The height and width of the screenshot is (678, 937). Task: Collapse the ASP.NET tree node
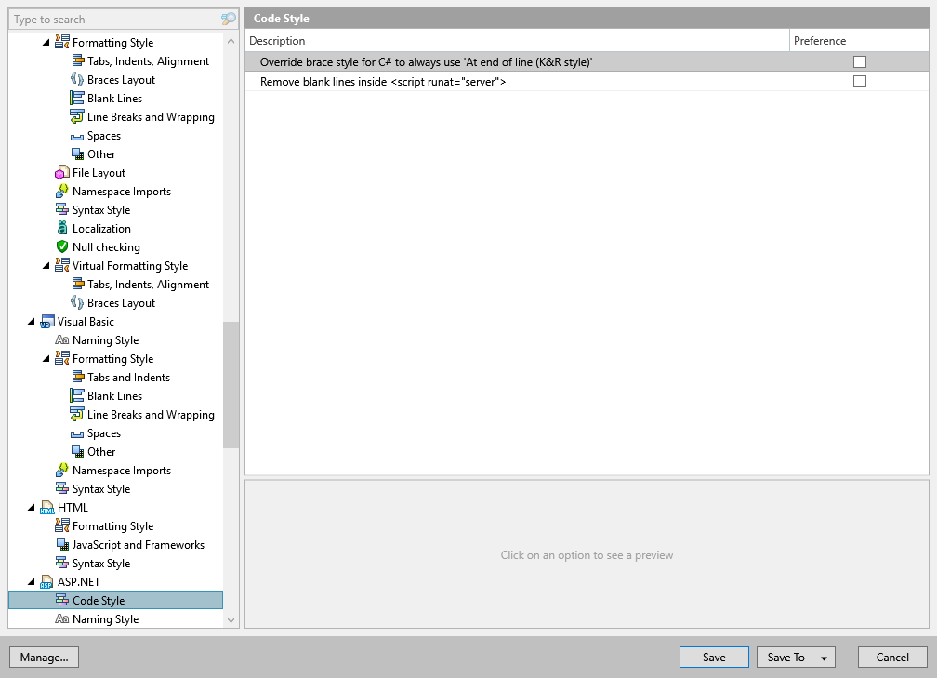point(31,582)
